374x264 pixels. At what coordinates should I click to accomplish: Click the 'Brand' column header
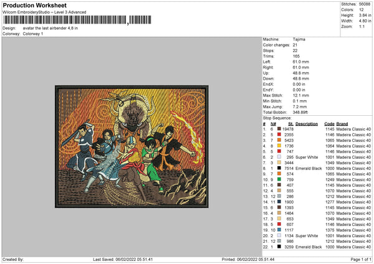coord(342,124)
